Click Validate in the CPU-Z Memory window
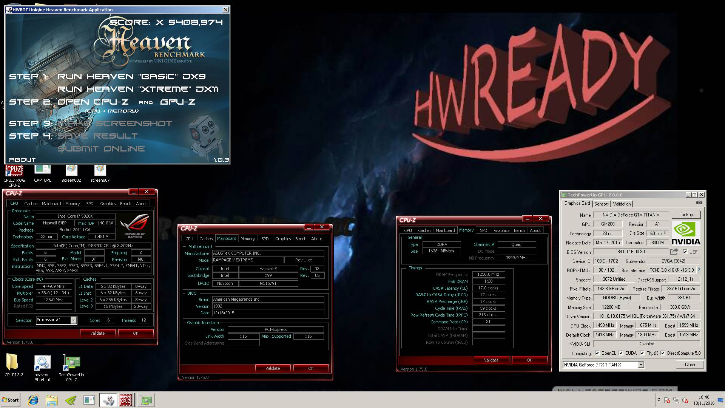 (491, 360)
